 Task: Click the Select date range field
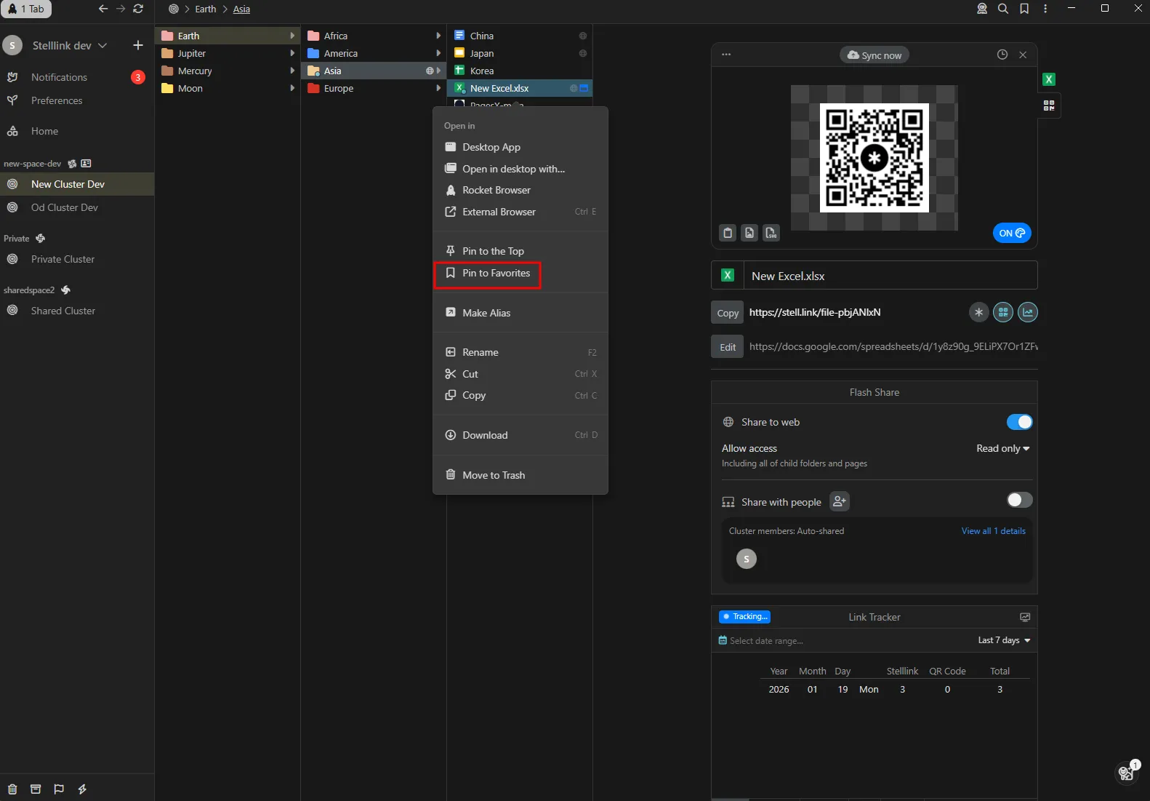point(765,641)
